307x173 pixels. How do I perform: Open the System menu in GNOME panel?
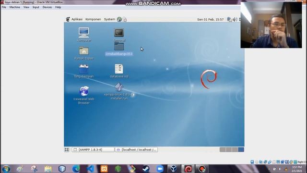(x=109, y=19)
